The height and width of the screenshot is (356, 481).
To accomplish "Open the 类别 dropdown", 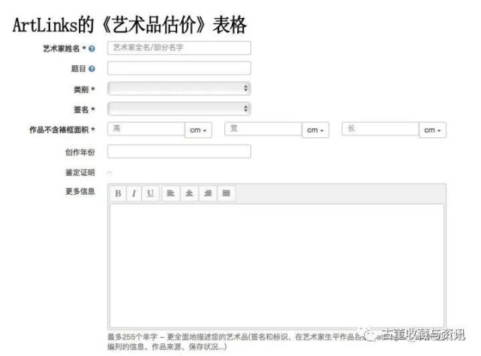I will pyautogui.click(x=179, y=88).
